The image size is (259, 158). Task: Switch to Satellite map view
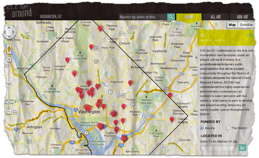click(246, 25)
